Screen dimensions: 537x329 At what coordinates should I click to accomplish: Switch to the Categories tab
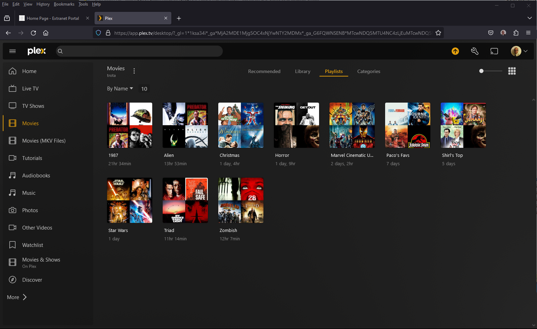369,71
